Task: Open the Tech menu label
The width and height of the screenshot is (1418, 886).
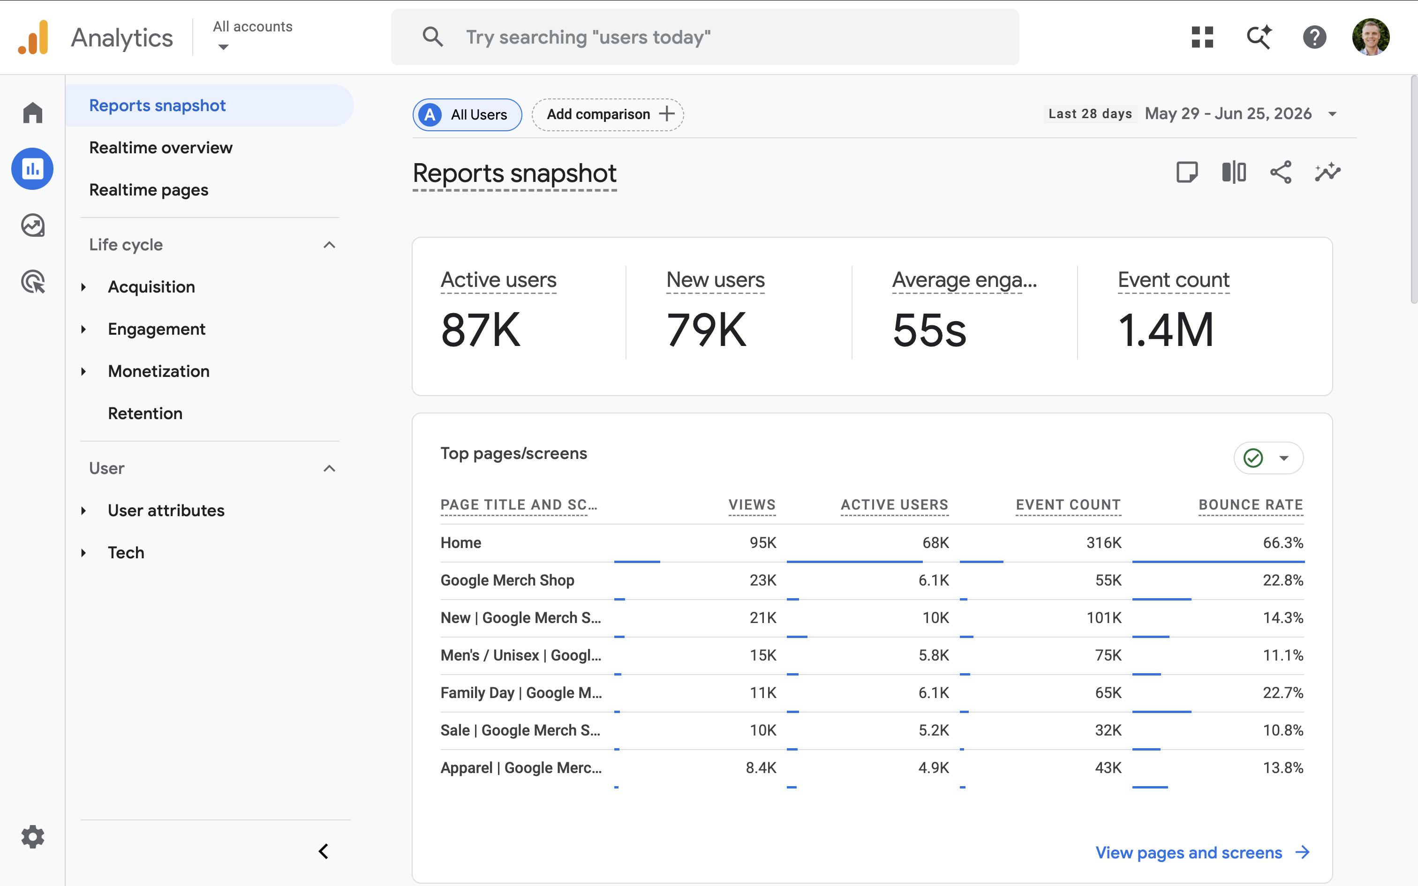Action: (126, 553)
